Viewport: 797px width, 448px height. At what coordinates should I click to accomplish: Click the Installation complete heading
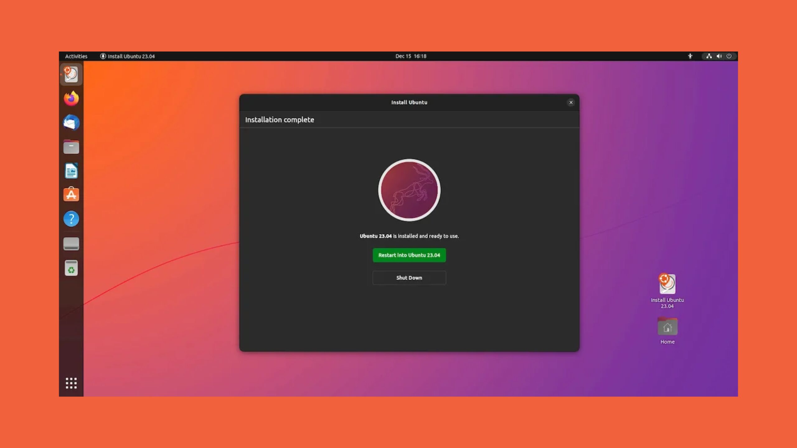[x=279, y=120]
